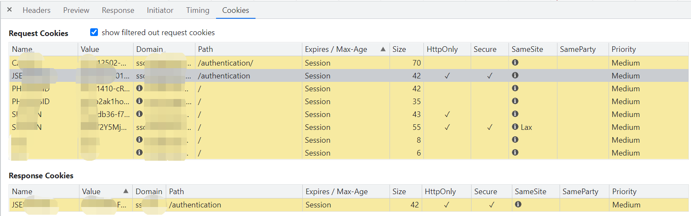Click the Domain info icon in size 43 row
The width and height of the screenshot is (691, 216).
(x=139, y=114)
